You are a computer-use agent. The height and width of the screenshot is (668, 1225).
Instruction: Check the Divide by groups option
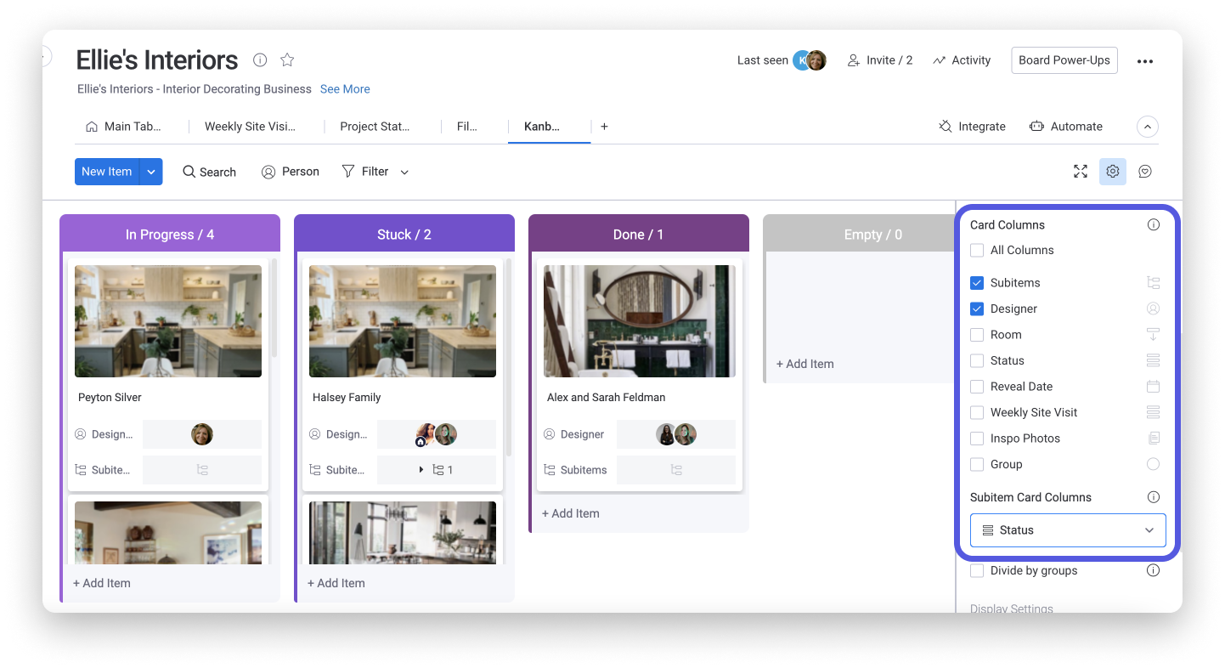[977, 570]
